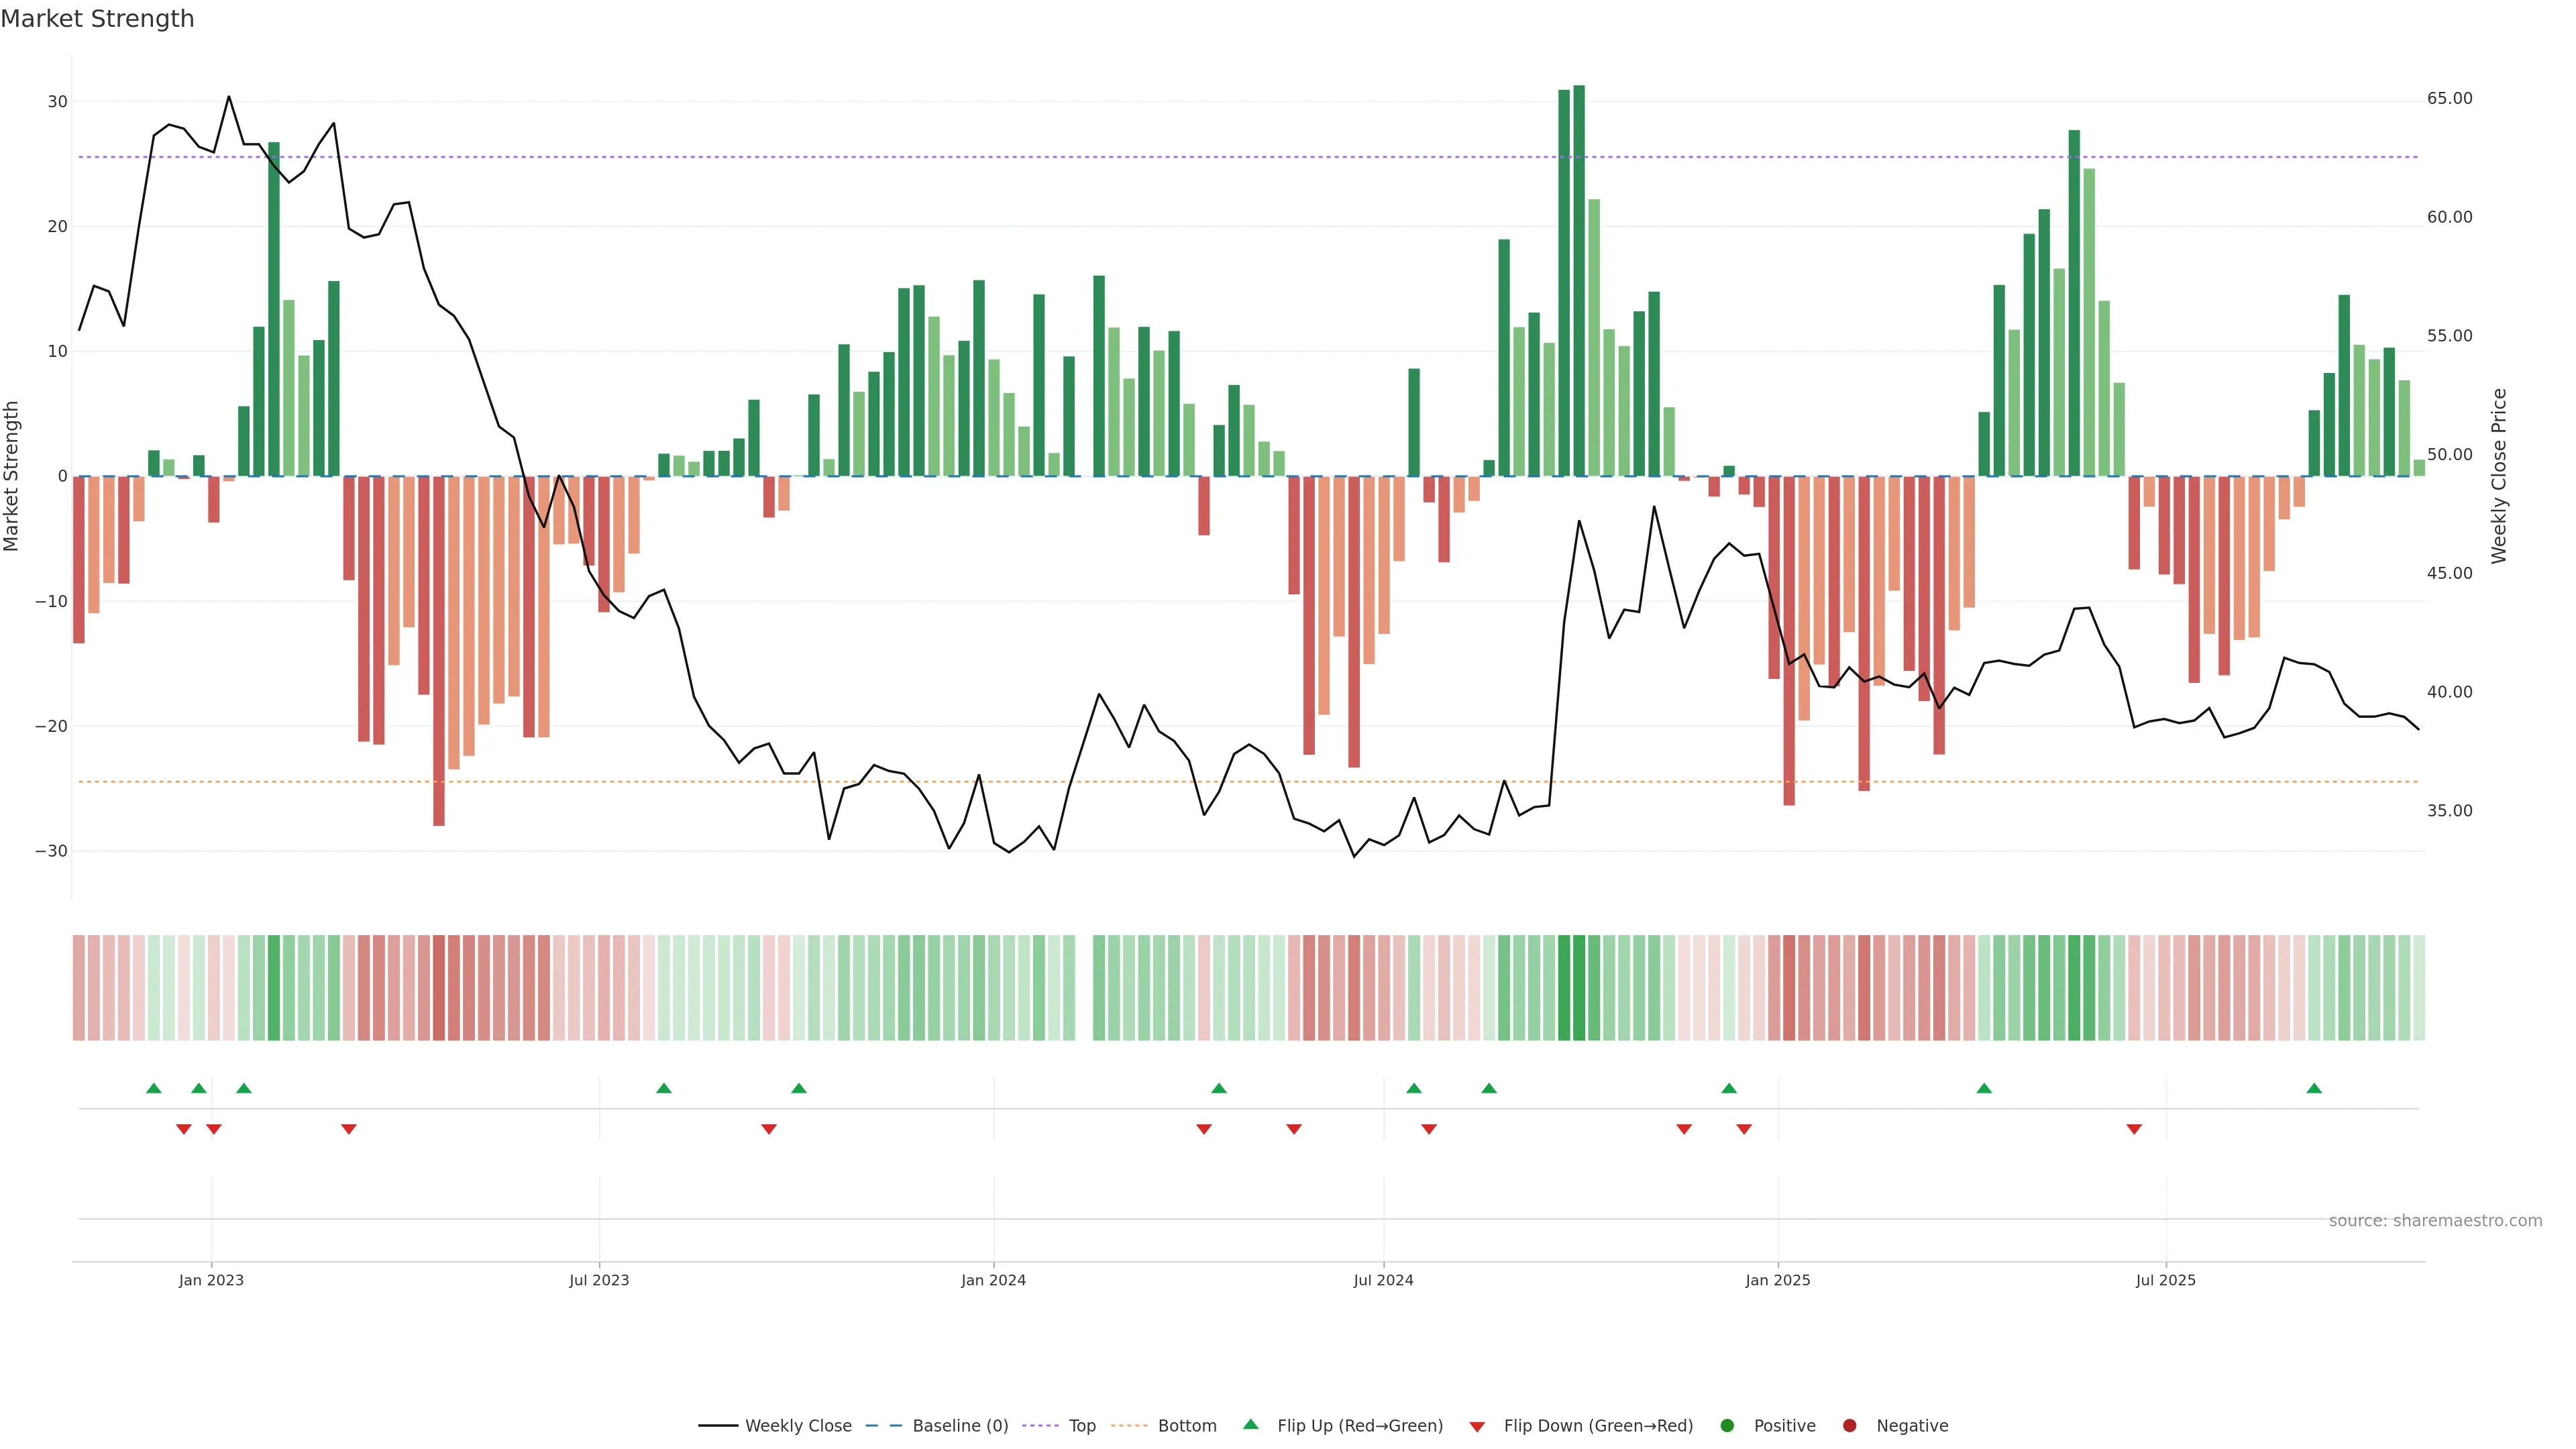
Task: Click the leftmost green flip-up triangle marker
Action: tap(153, 1088)
